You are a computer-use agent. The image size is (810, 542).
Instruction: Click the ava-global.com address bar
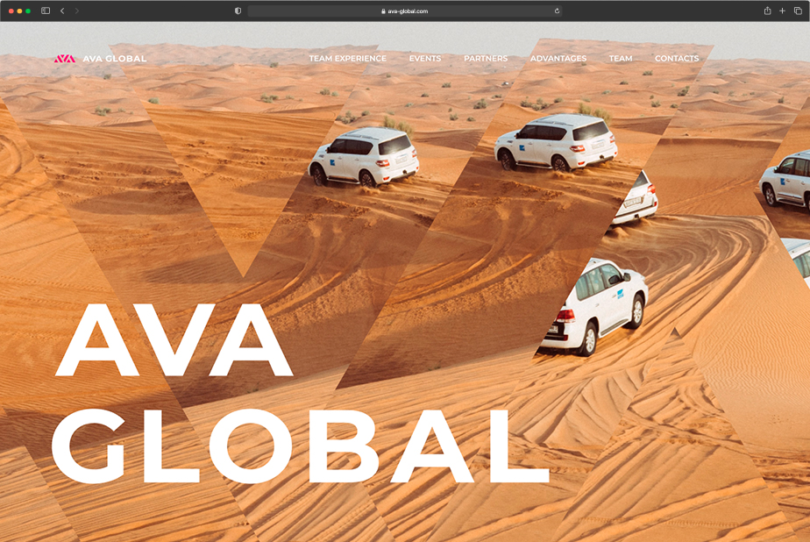[404, 11]
